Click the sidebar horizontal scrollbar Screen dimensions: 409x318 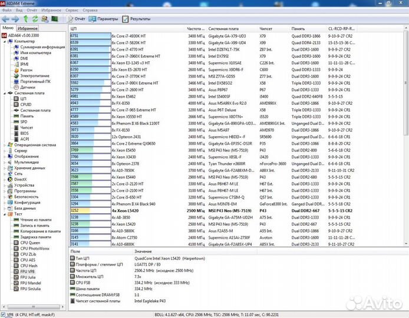pos(33,307)
